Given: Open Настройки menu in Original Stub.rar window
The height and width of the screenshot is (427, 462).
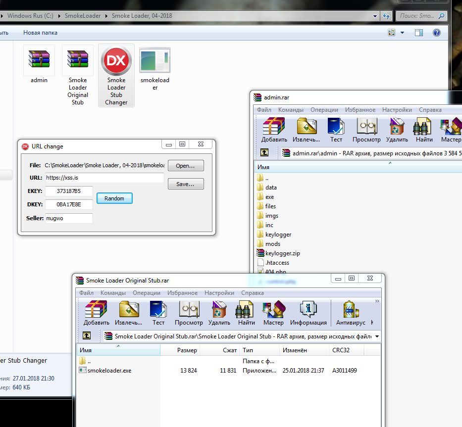Looking at the screenshot, I should click(219, 293).
